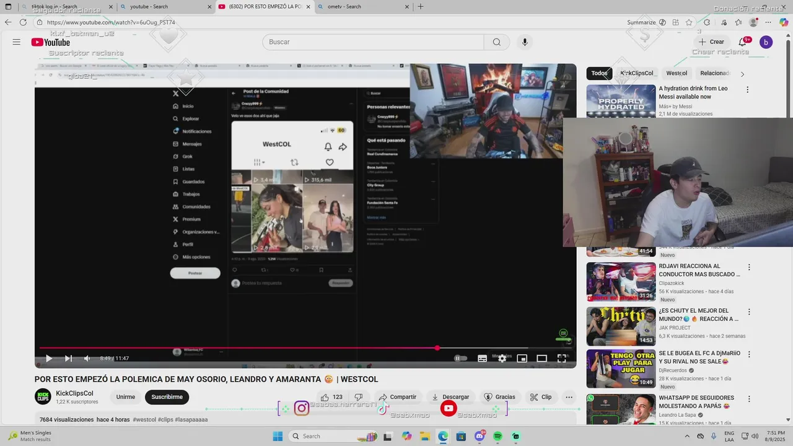The height and width of the screenshot is (446, 793).
Task: Open the YouTube hamburger guide menu
Action: click(x=17, y=42)
